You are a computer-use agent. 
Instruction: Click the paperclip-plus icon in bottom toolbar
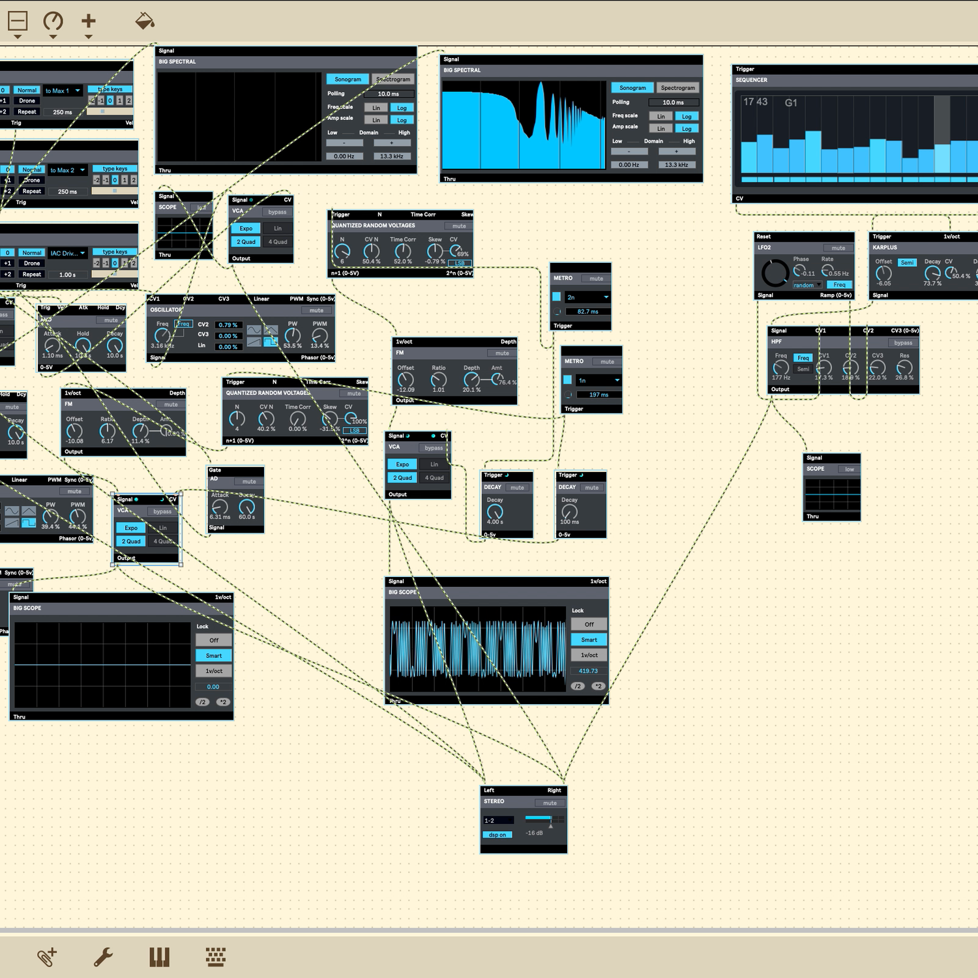(x=46, y=957)
